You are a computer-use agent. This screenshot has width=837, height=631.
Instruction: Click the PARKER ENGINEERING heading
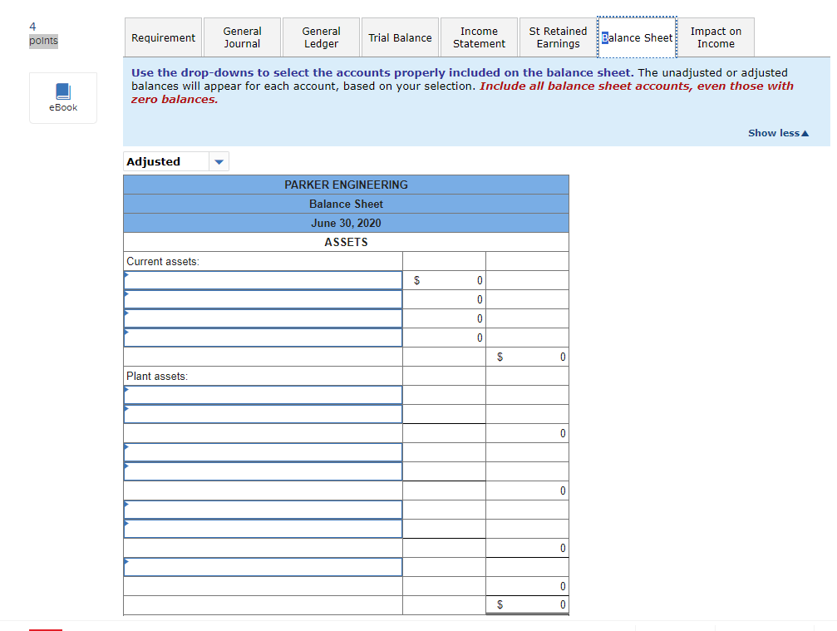coord(346,185)
